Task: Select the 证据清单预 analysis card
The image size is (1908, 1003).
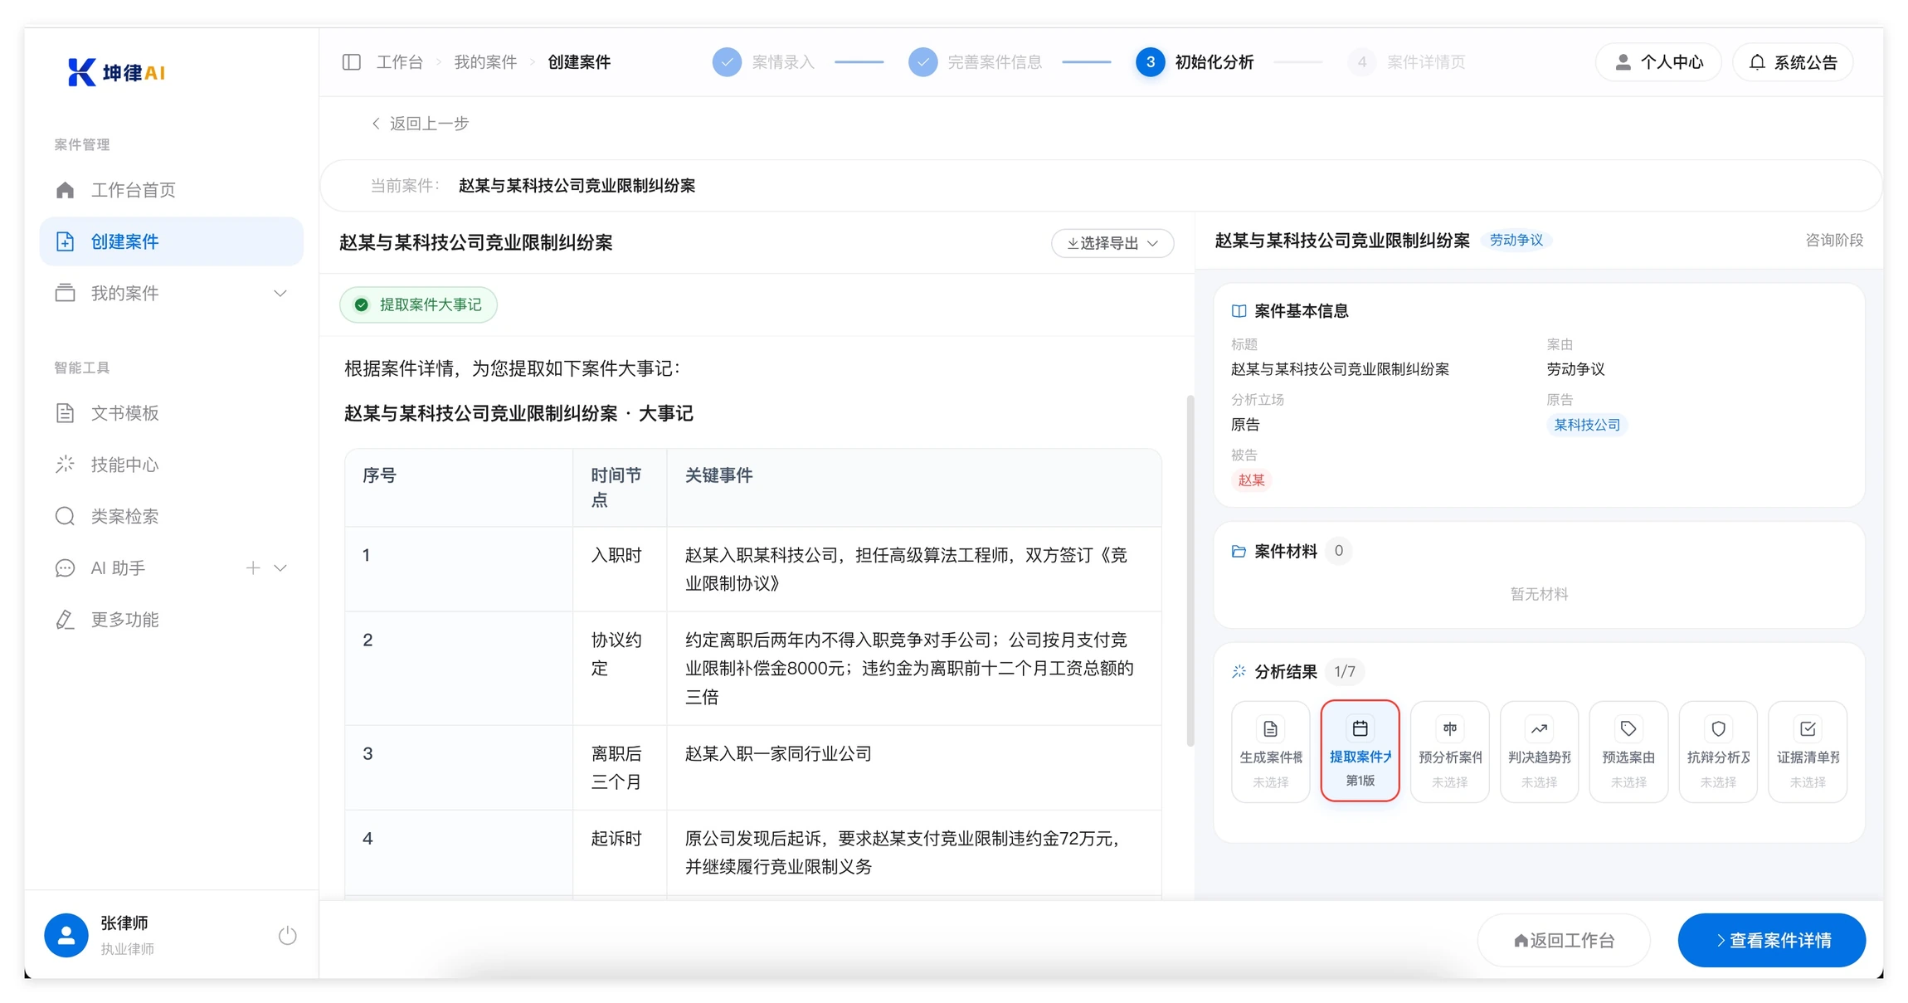Action: point(1808,752)
